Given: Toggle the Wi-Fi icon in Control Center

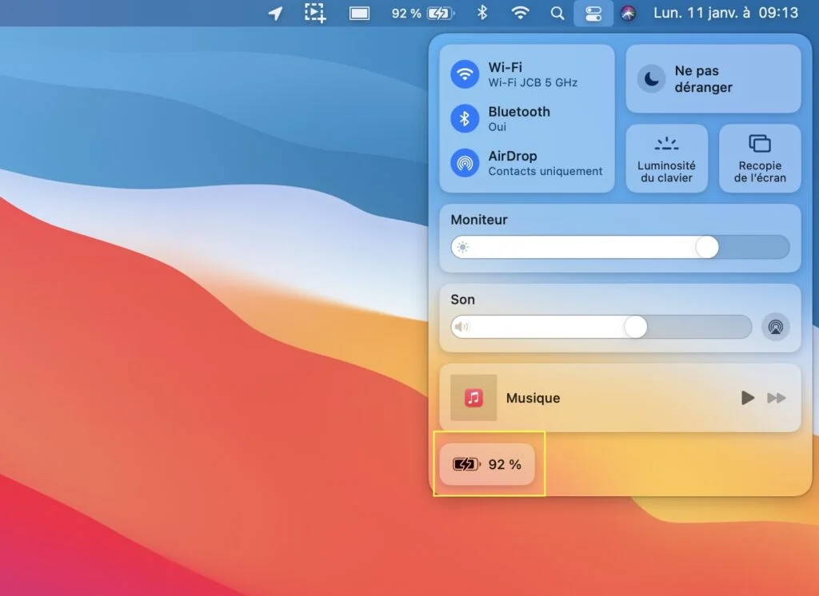Looking at the screenshot, I should [464, 74].
